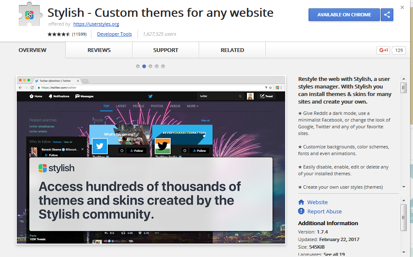
Task: Click the twitter search field in the screenshot
Action: [x=221, y=96]
